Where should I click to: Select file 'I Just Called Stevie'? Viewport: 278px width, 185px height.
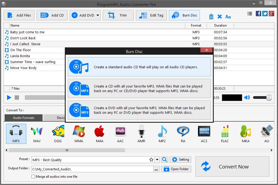click(139, 44)
